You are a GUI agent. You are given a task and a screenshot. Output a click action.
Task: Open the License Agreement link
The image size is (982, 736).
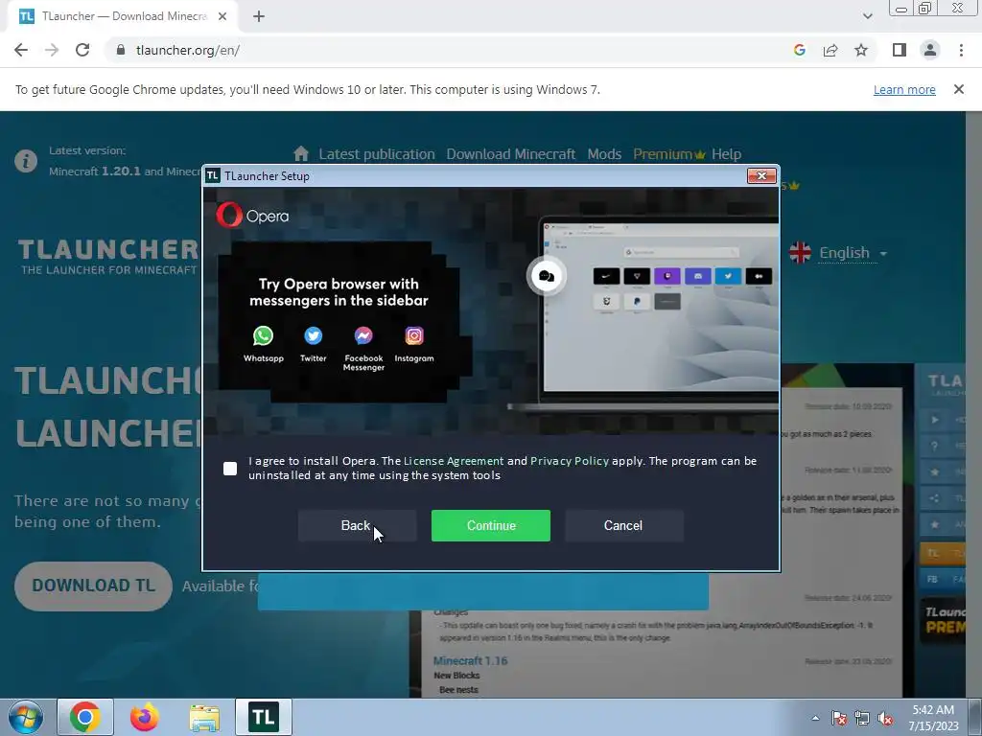point(454,461)
